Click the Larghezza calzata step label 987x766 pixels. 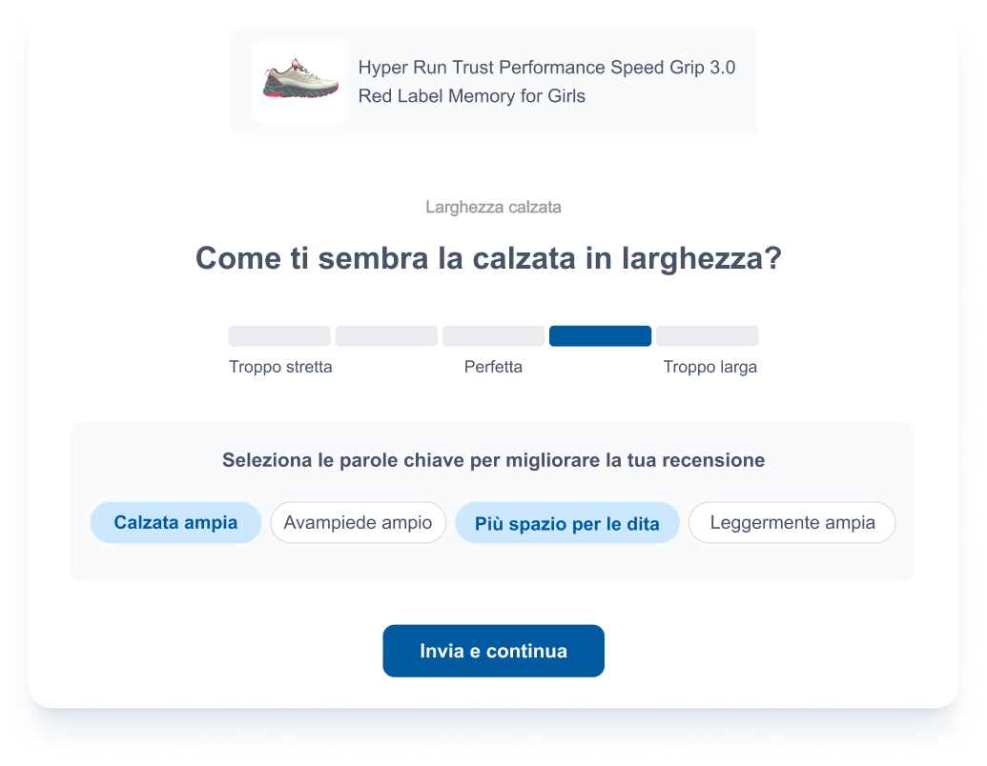point(494,207)
